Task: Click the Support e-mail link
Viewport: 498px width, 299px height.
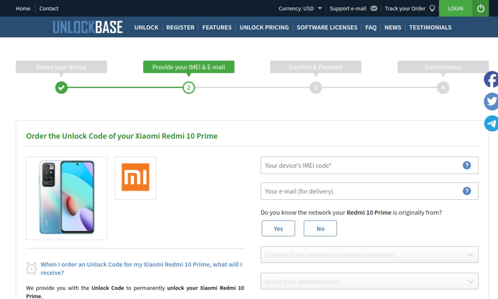Action: 348,8
